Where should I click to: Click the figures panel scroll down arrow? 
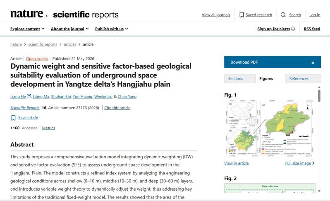pos(319,191)
